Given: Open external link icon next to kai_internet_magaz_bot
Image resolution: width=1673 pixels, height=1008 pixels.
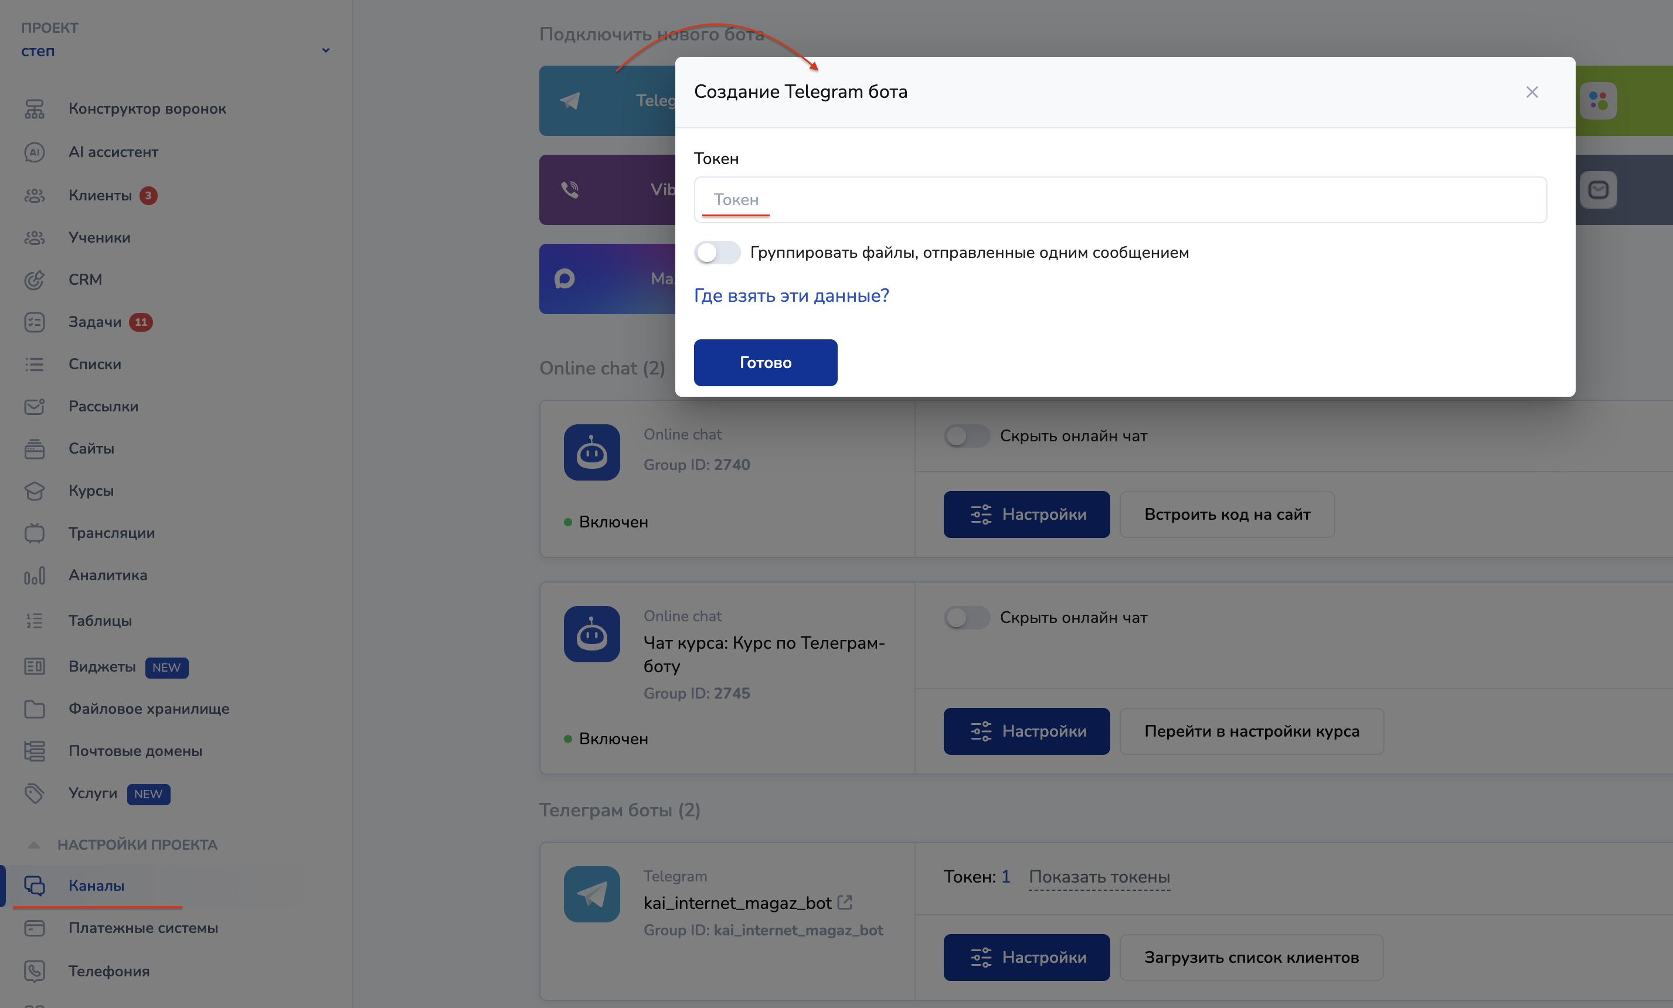Looking at the screenshot, I should tap(845, 902).
